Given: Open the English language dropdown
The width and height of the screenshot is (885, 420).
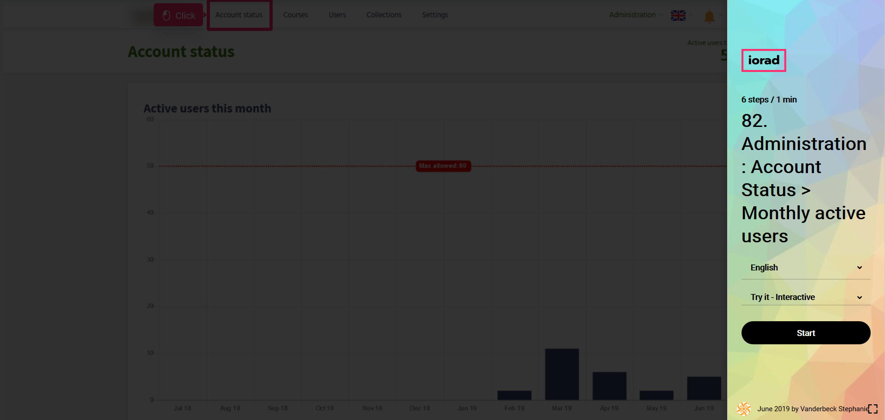Looking at the screenshot, I should coord(805,268).
